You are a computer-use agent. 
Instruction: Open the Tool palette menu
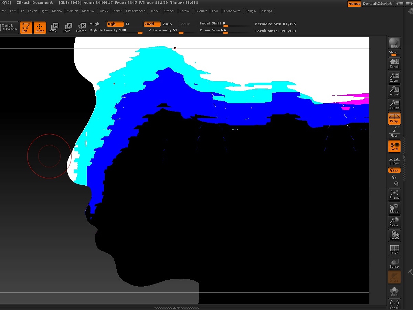(x=214, y=11)
